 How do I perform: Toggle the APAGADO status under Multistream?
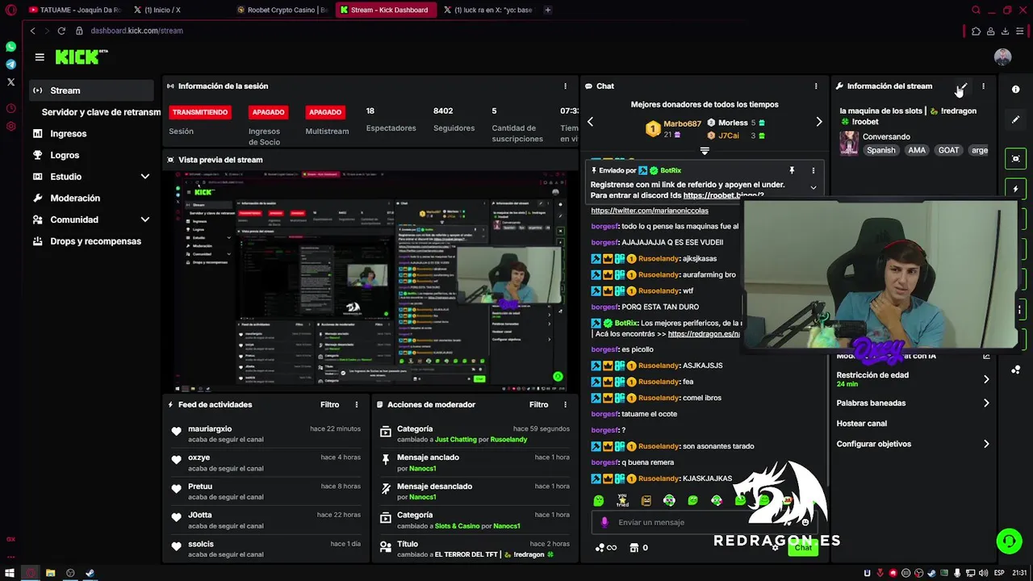click(325, 112)
